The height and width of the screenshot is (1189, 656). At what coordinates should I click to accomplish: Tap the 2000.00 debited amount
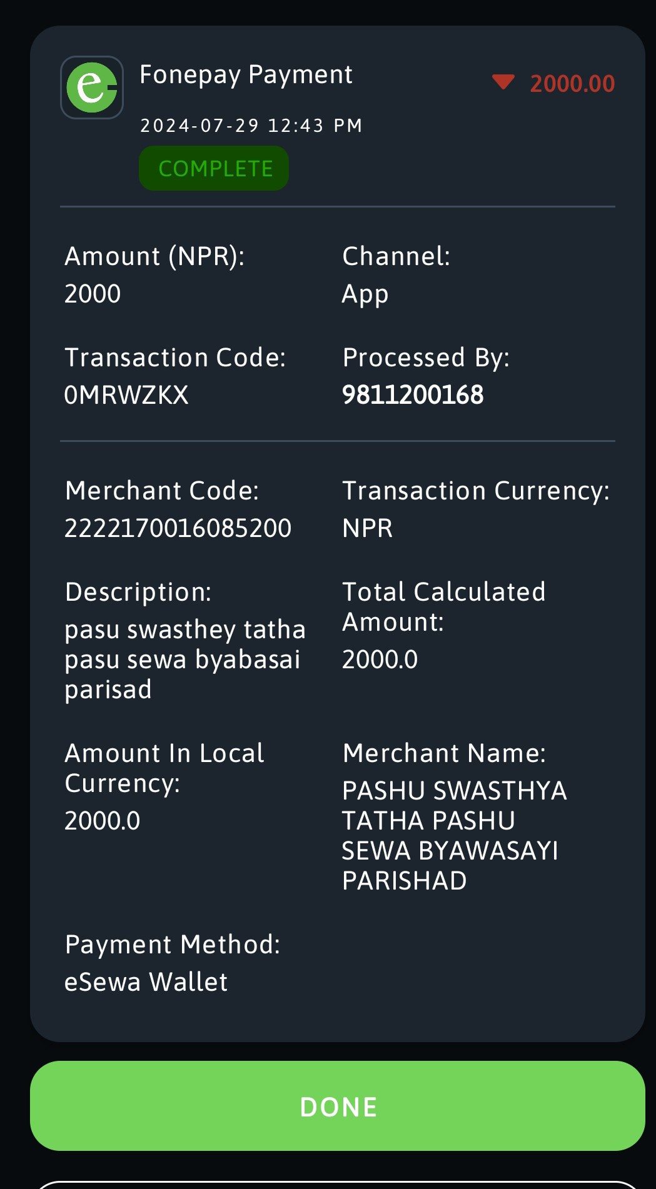[572, 84]
